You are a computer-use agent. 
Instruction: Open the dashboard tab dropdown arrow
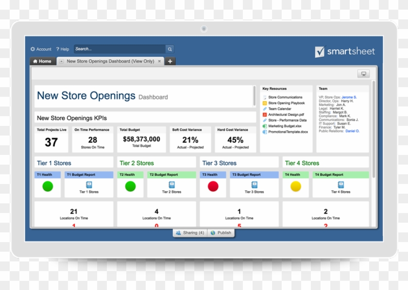(x=61, y=61)
